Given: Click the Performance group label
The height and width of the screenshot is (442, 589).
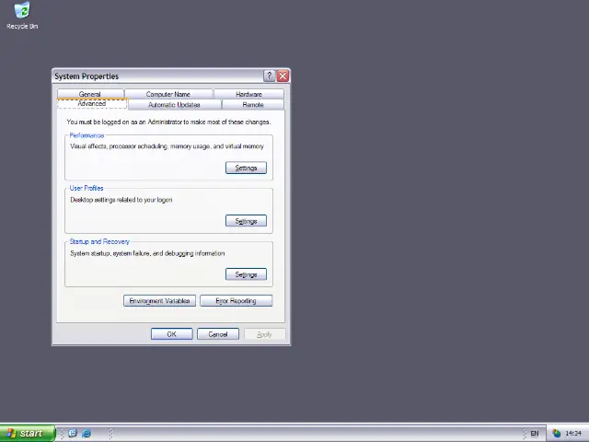Looking at the screenshot, I should [87, 135].
